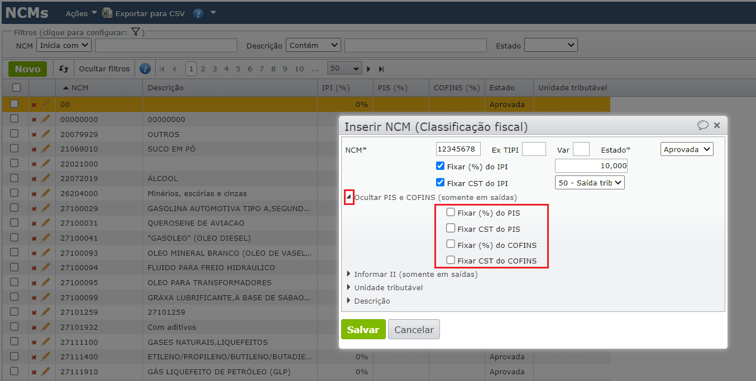Go to first page pagination icon
The image size is (756, 381).
click(162, 69)
